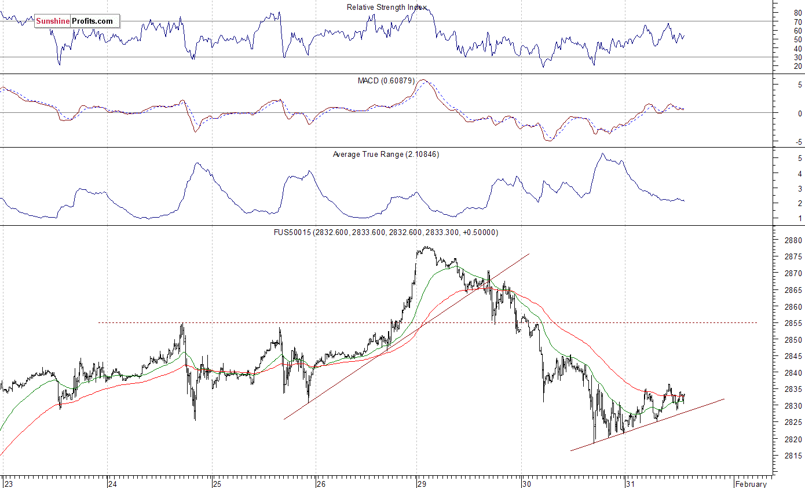Click date label 25 on time axis
The height and width of the screenshot is (488, 805).
[217, 483]
